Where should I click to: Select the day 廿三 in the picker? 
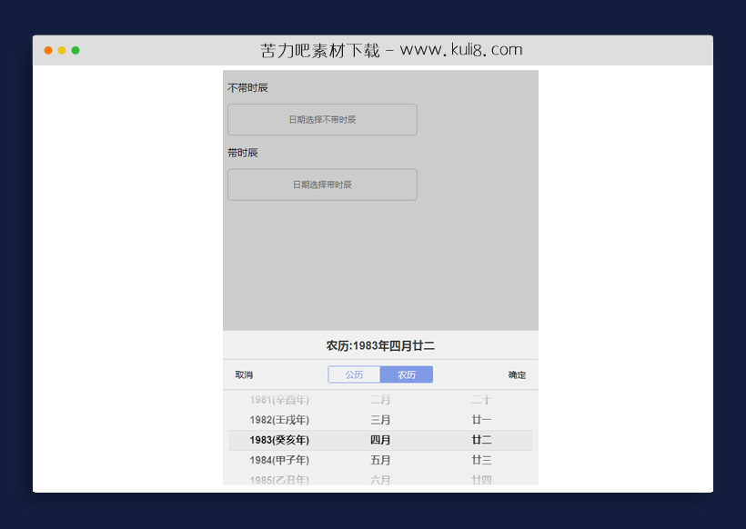[482, 460]
